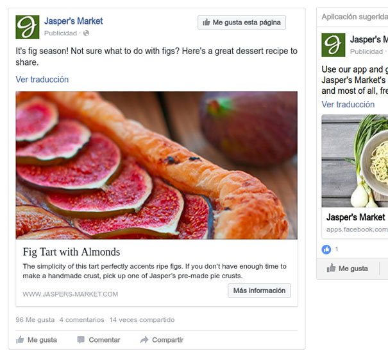
Task: Click the blue like reaction icon
Action: coord(326,249)
